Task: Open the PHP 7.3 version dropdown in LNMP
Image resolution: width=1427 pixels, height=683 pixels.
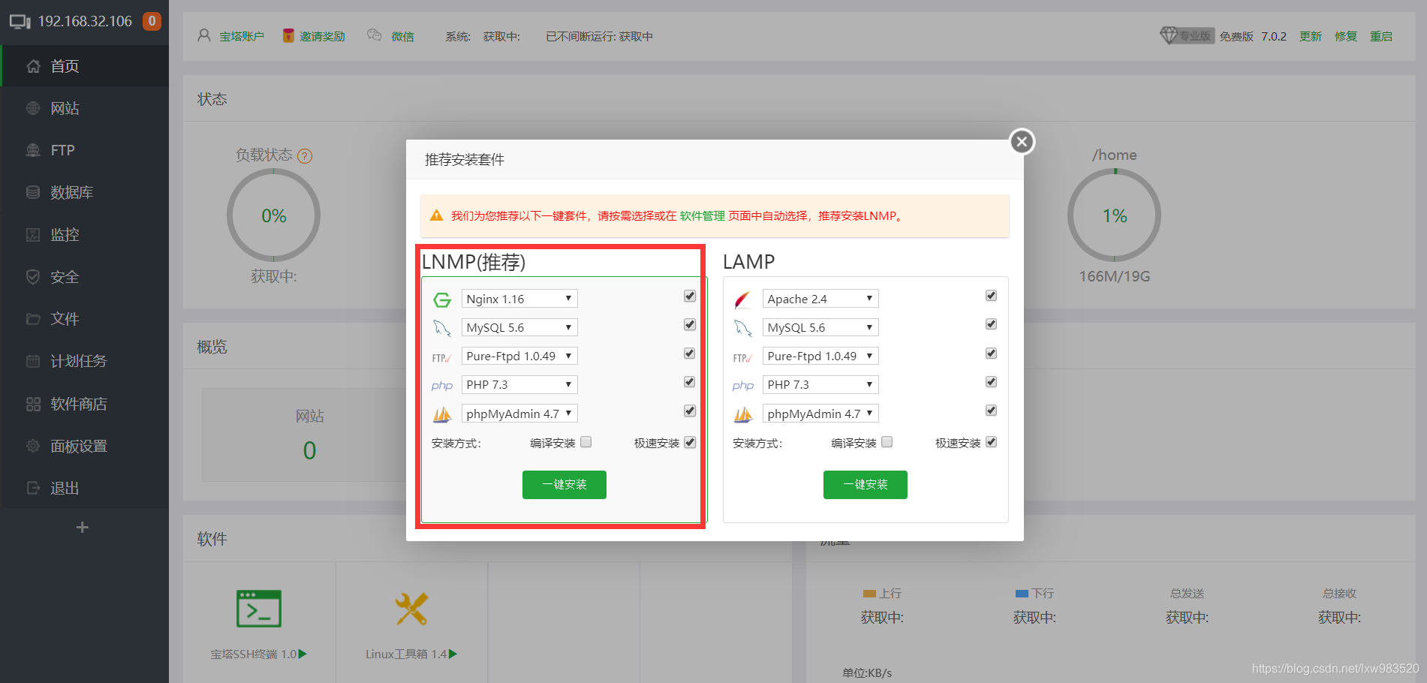Action: point(519,384)
